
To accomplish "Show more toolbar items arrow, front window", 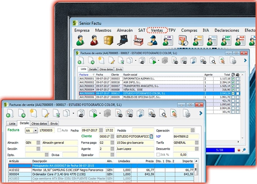I will (x=201, y=113).
